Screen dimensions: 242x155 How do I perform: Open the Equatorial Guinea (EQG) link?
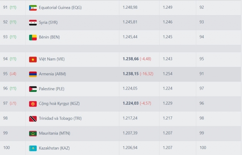click(x=60, y=8)
